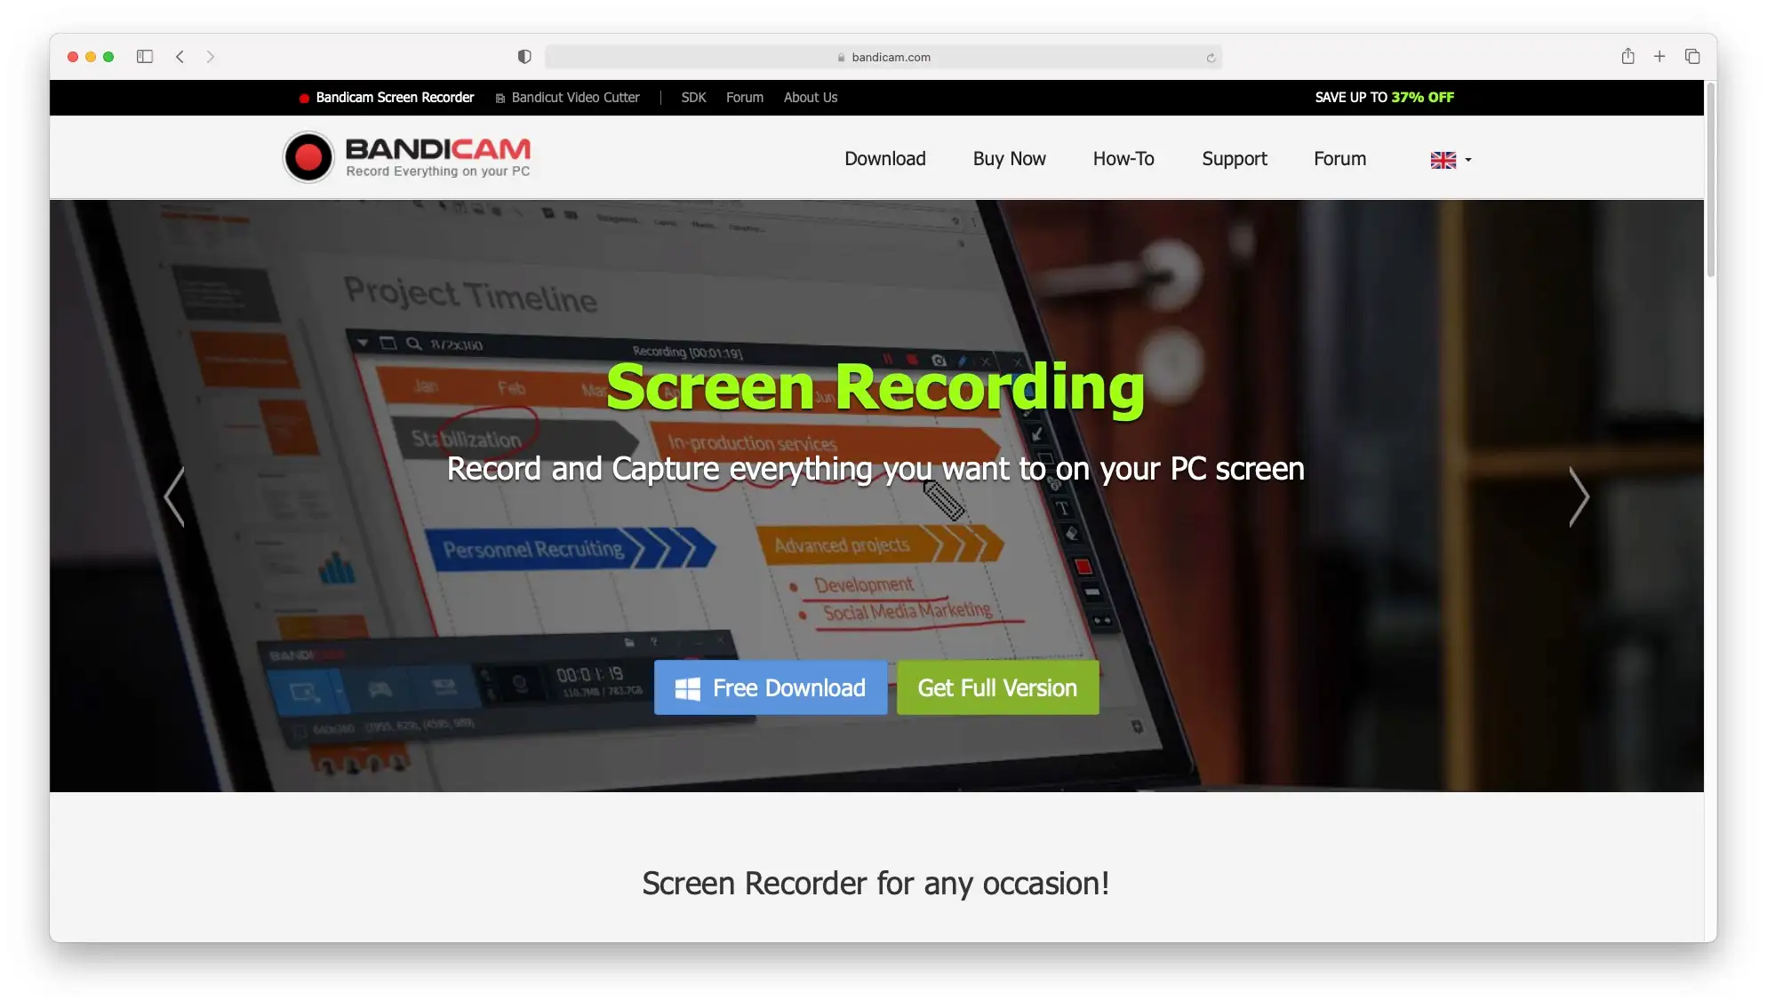The height and width of the screenshot is (1008, 1767).
Task: Open the Download navigation menu item
Action: (884, 159)
